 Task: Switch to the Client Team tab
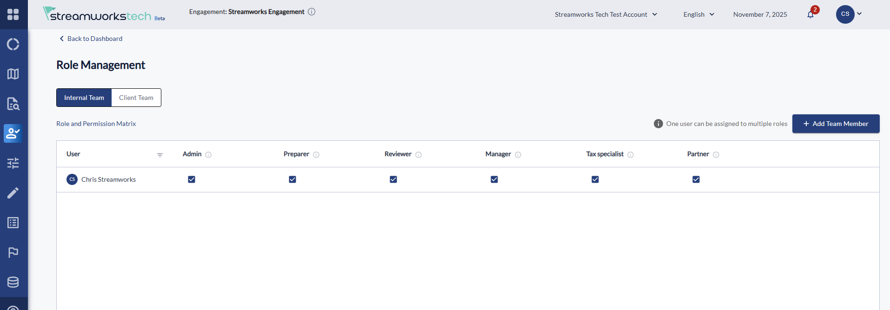[x=136, y=98]
